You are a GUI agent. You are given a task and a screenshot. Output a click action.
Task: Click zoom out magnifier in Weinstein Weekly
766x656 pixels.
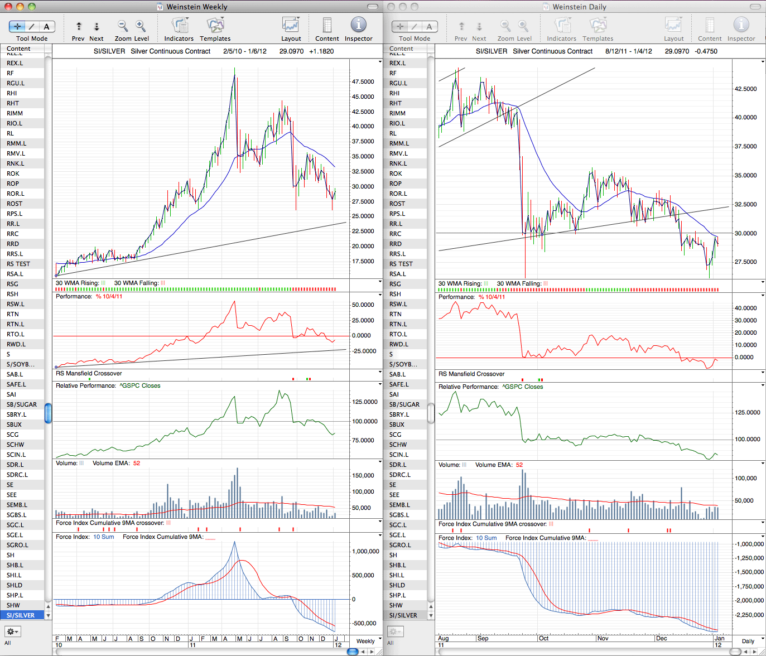pos(122,26)
